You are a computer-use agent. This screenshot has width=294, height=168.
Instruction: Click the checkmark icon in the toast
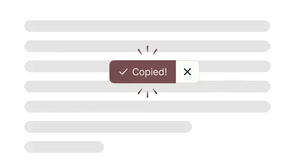click(123, 72)
